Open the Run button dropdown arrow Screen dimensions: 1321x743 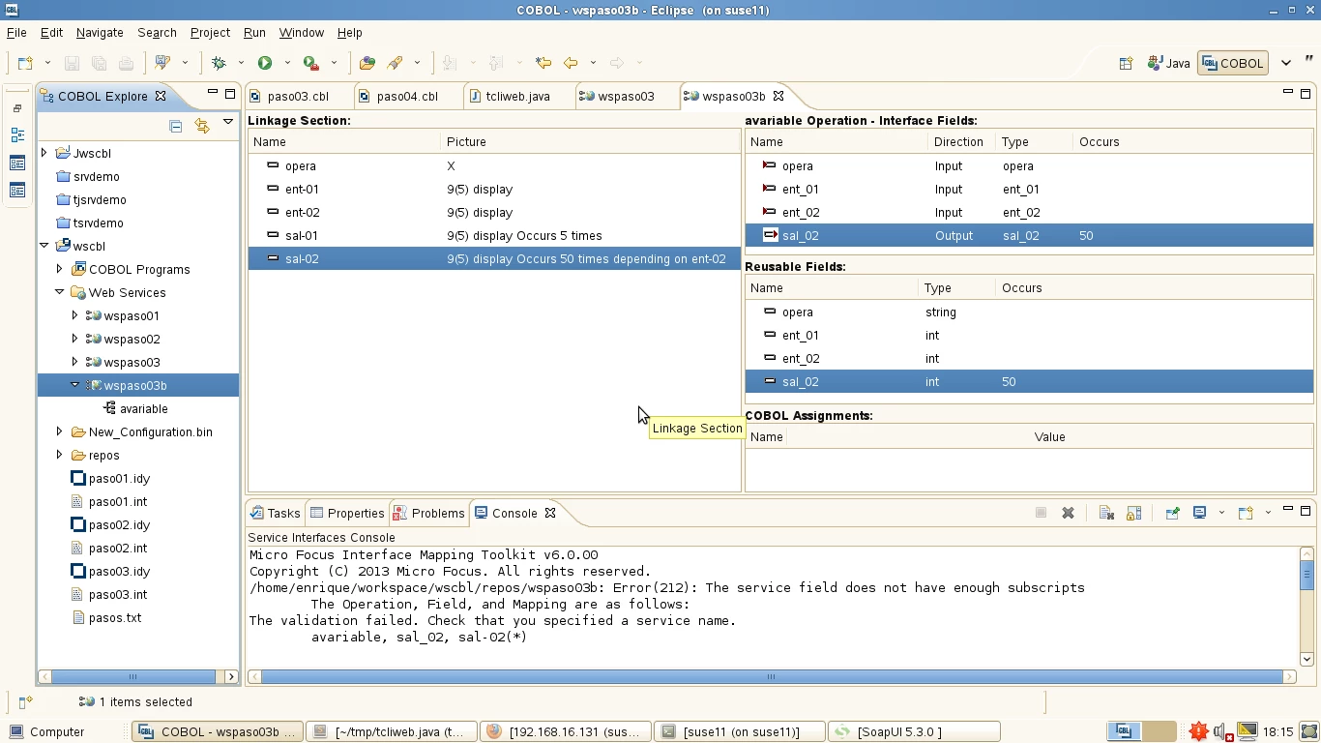pos(287,63)
